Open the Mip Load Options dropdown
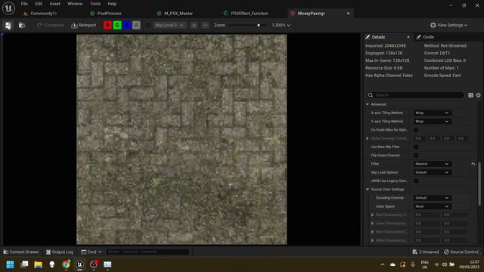 (x=432, y=172)
